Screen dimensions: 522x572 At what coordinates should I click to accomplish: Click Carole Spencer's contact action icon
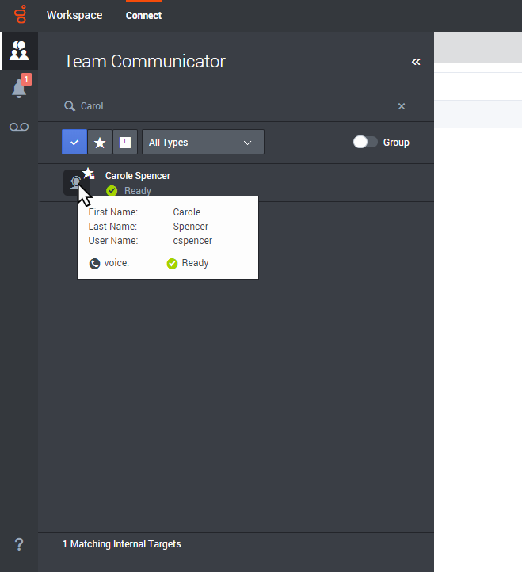point(75,183)
